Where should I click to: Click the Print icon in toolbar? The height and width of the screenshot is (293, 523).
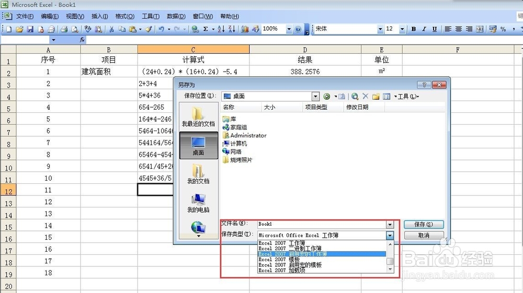pyautogui.click(x=64, y=29)
